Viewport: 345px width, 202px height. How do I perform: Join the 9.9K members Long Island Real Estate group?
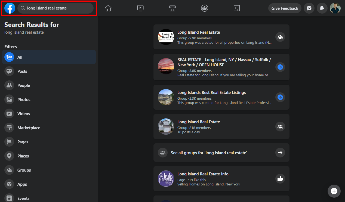(x=280, y=37)
